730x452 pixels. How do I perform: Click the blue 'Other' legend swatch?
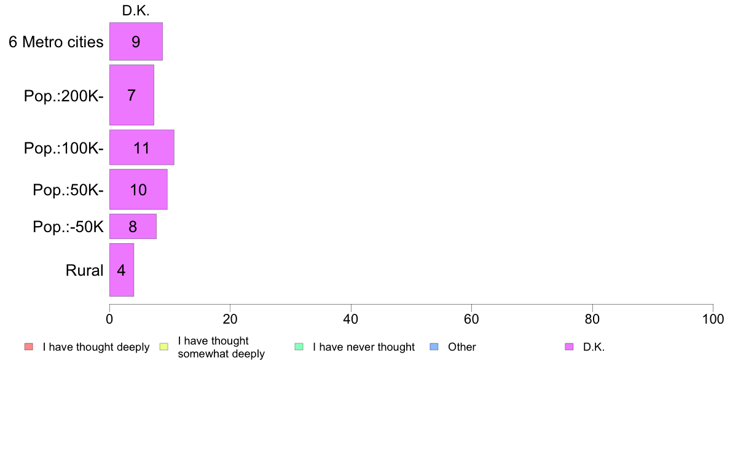[x=434, y=347]
